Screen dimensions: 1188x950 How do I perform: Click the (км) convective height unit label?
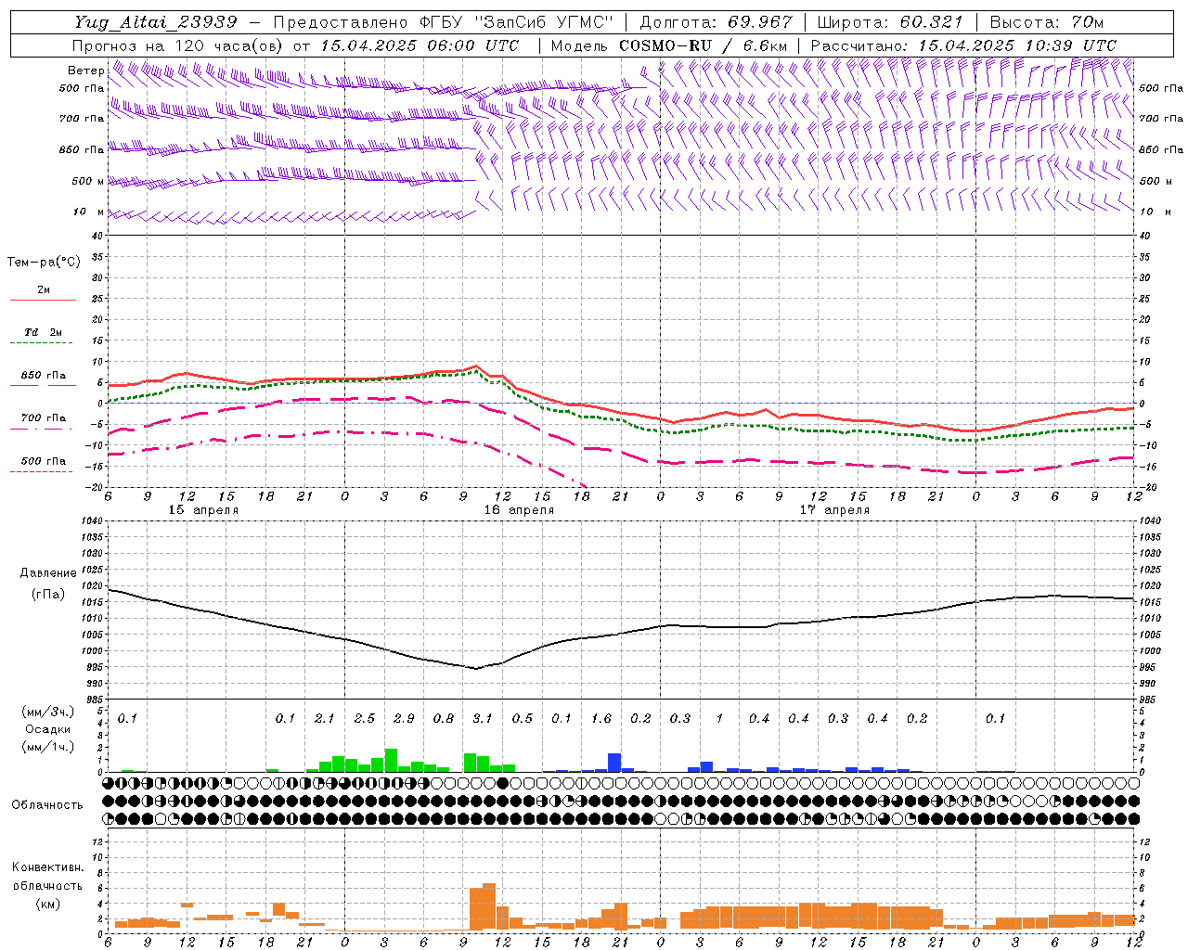(x=47, y=904)
